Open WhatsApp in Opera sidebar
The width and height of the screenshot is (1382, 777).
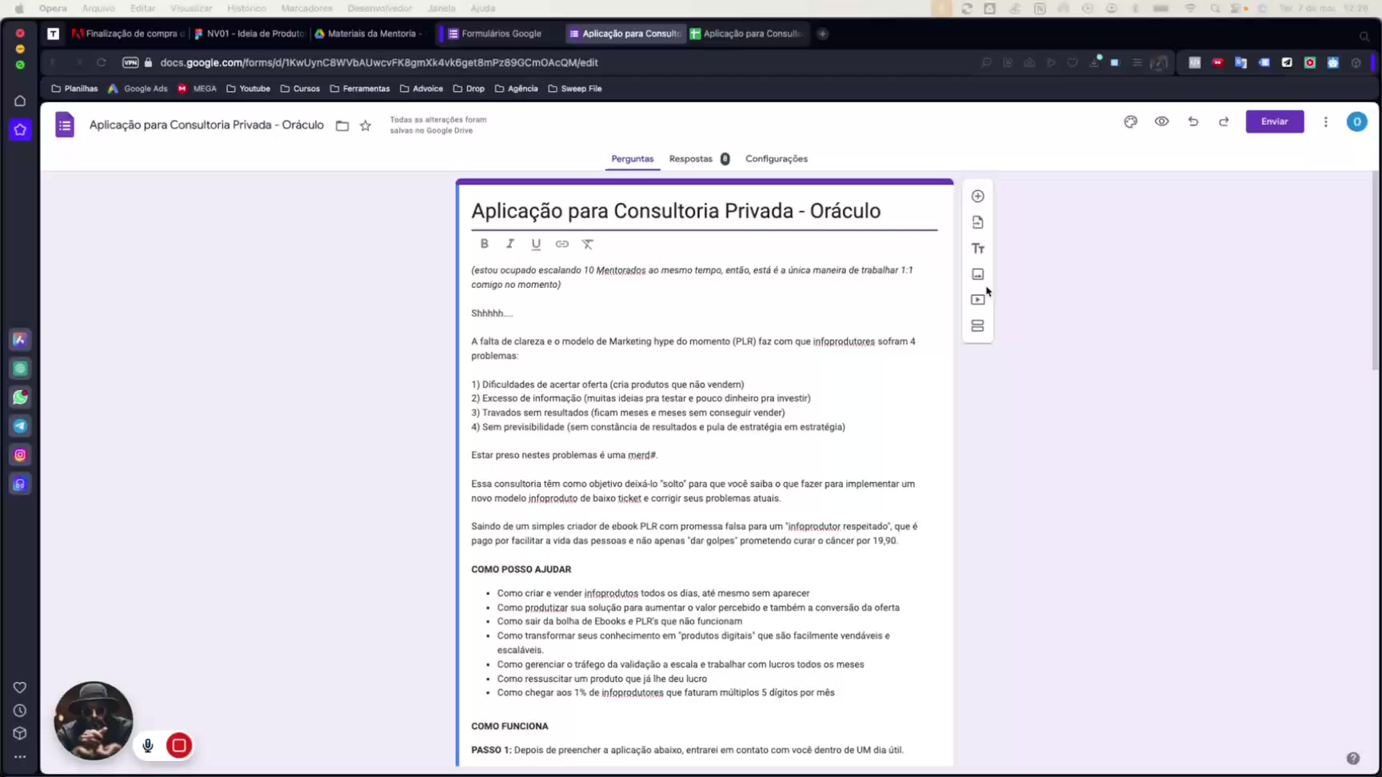pyautogui.click(x=20, y=397)
